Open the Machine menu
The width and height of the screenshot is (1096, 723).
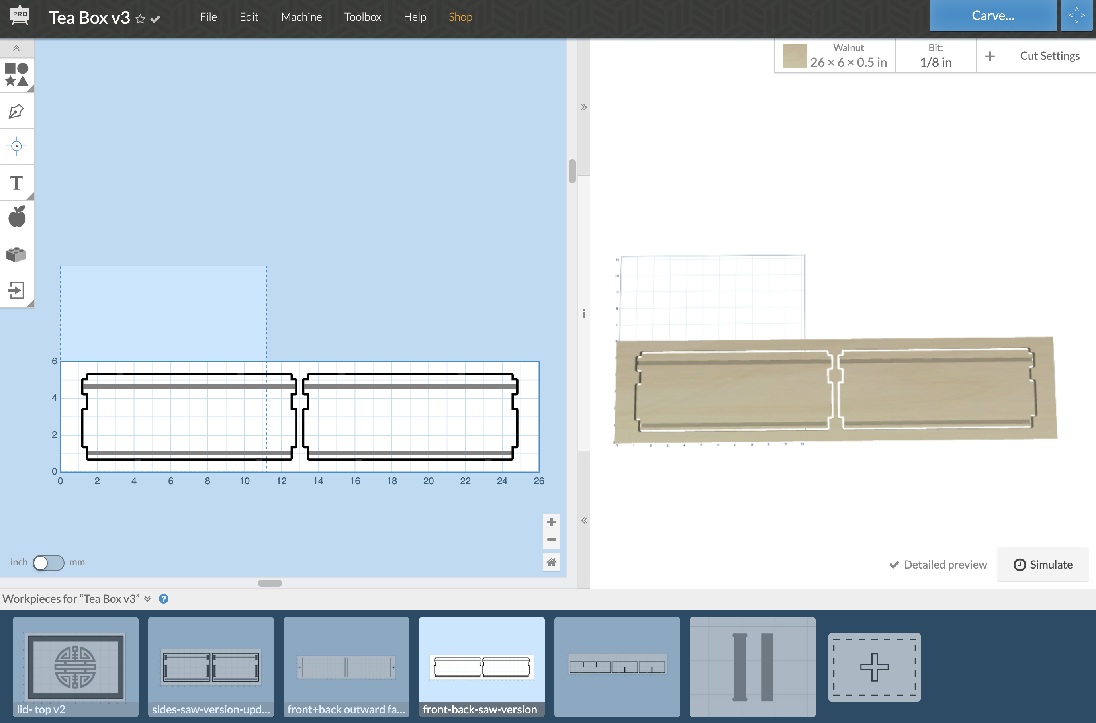pos(301,17)
